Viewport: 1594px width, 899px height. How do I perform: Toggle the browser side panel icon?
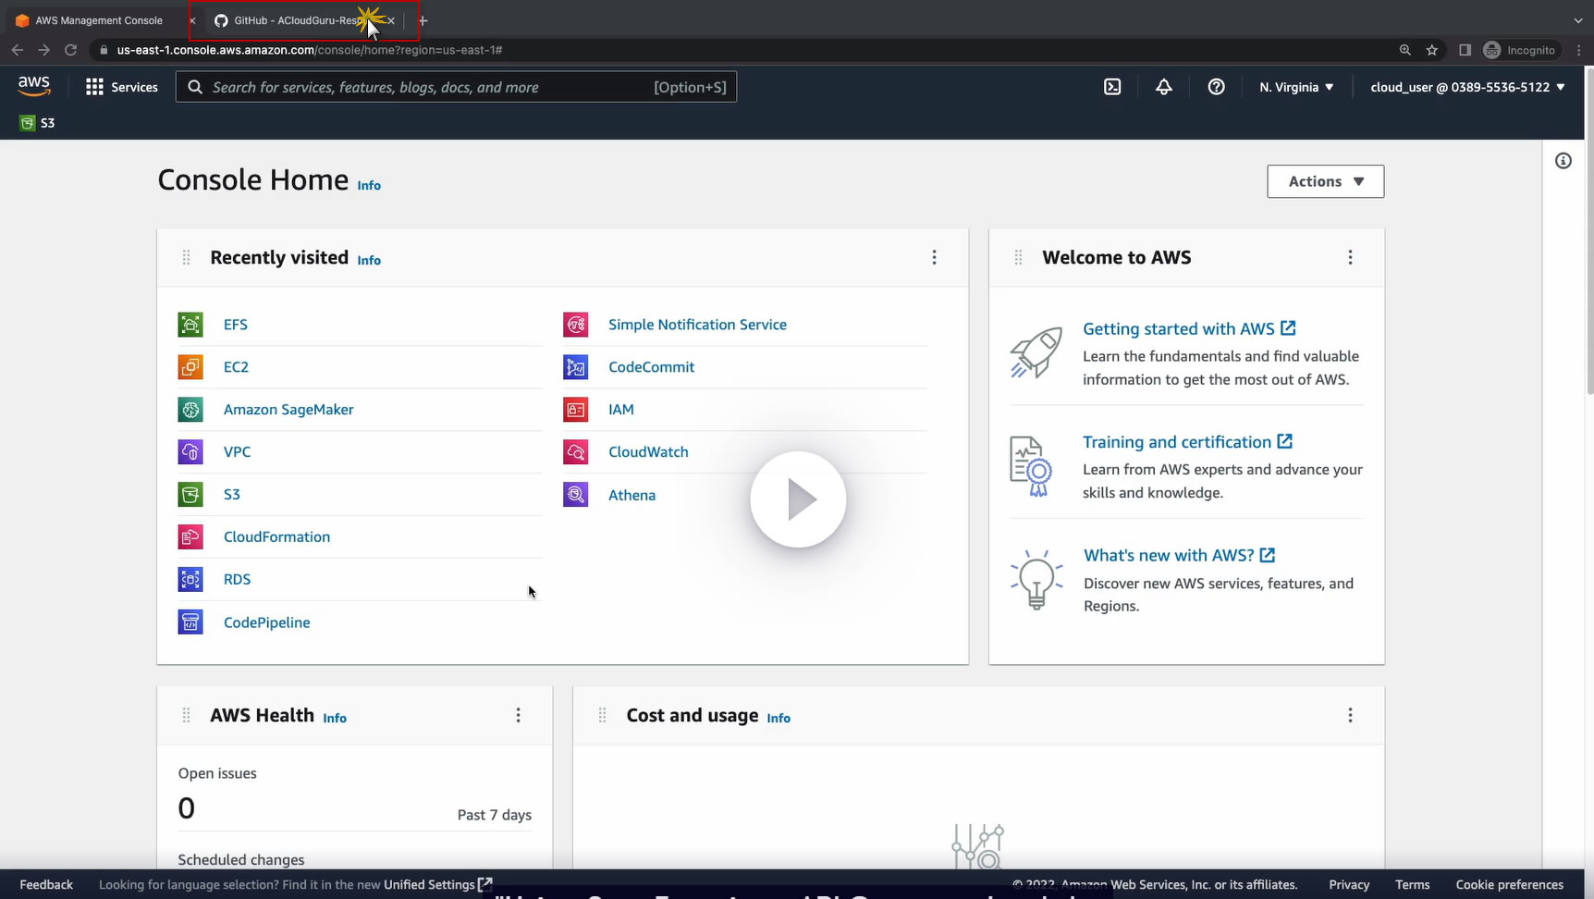(1465, 50)
